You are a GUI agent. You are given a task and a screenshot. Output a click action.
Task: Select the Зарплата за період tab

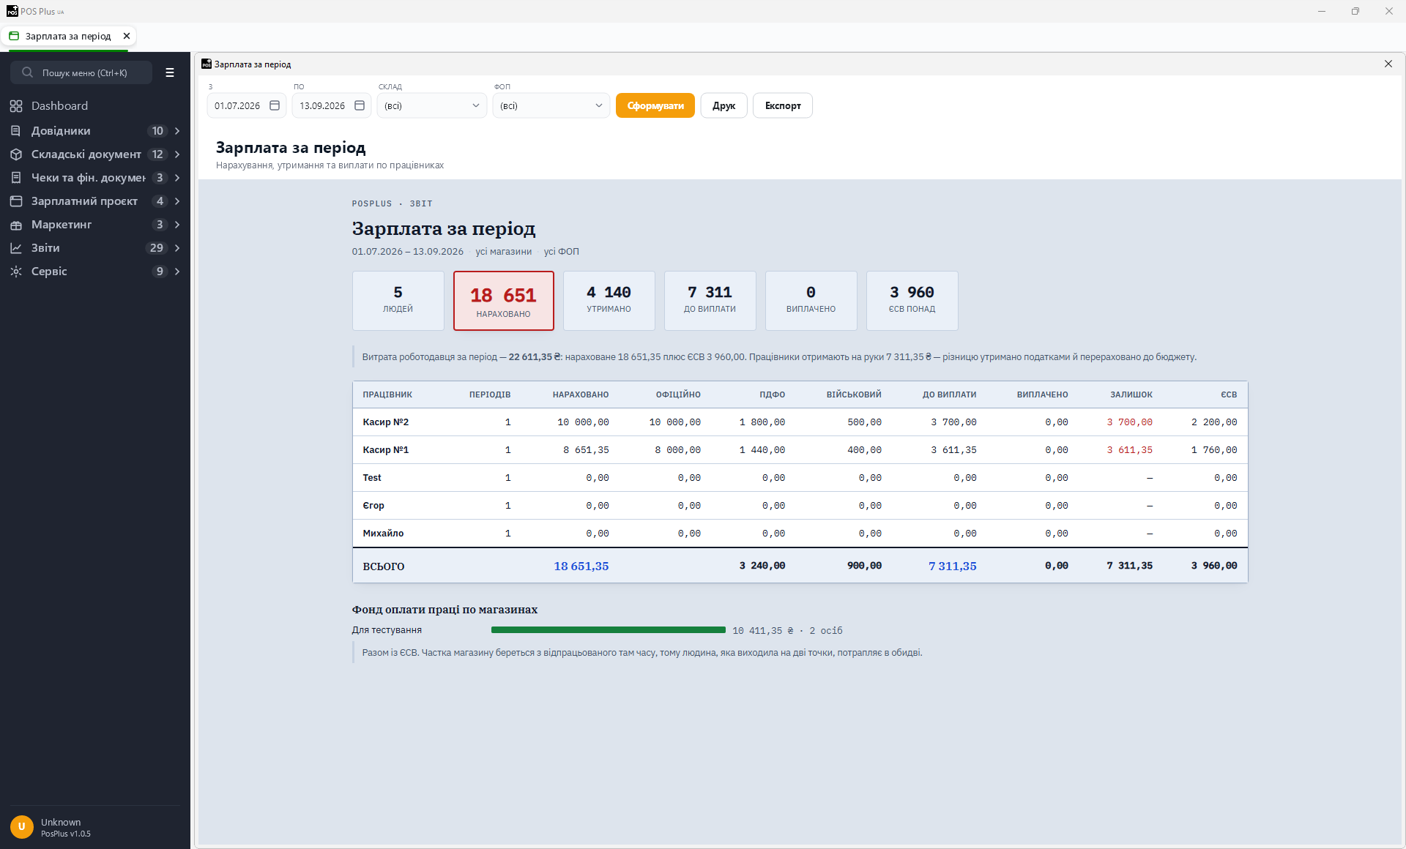[68, 36]
